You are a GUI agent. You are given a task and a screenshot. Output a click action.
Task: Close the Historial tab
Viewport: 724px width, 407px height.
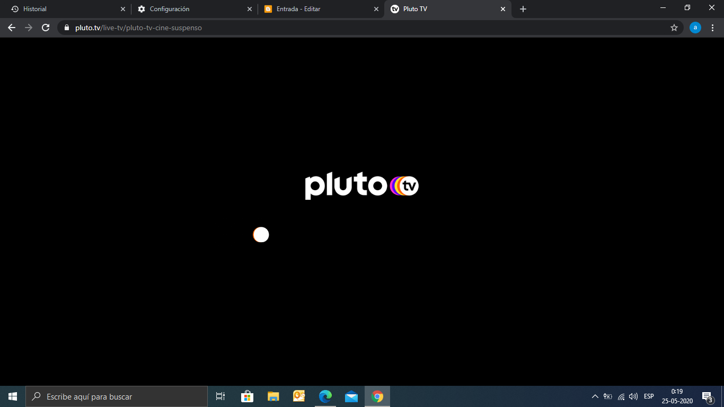click(x=123, y=9)
